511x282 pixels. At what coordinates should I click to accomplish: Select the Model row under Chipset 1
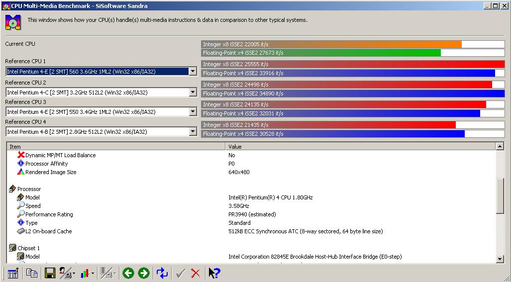click(x=251, y=257)
